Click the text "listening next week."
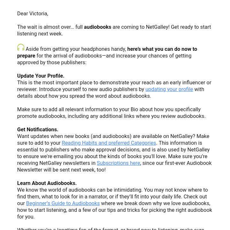This screenshot has height=230, width=230. (40, 34)
